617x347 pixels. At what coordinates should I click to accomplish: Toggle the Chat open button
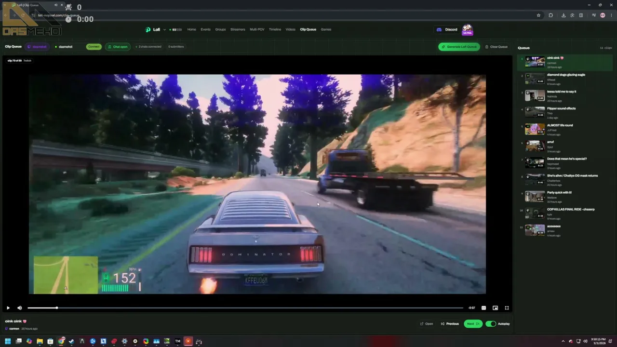(118, 47)
